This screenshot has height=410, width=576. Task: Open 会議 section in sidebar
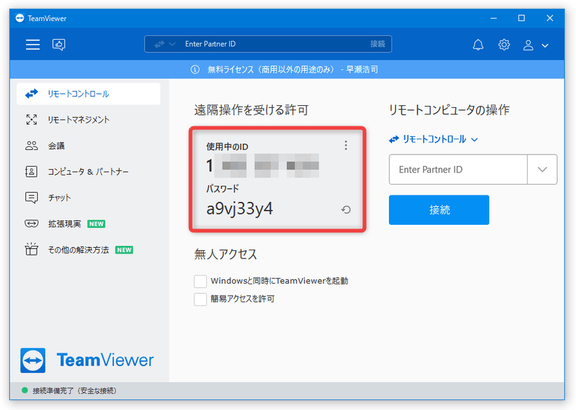(x=89, y=146)
